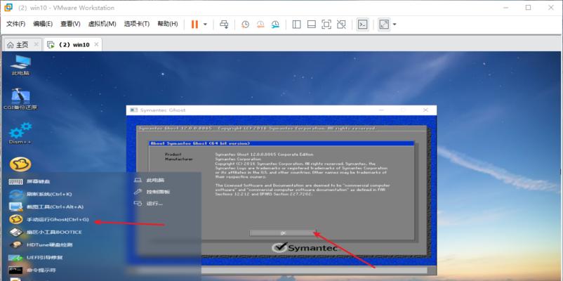Select 运行... in start menu
This screenshot has width=563, height=281.
tap(148, 204)
